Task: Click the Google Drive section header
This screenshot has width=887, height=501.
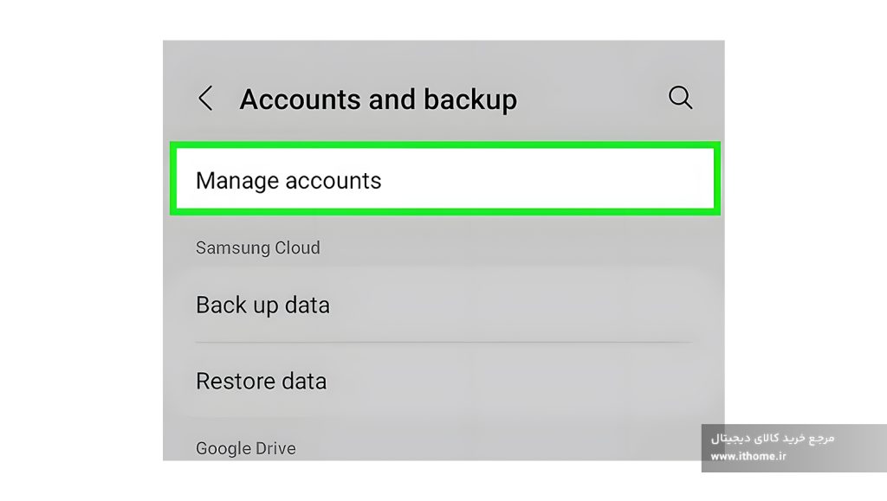Action: pyautogui.click(x=245, y=448)
